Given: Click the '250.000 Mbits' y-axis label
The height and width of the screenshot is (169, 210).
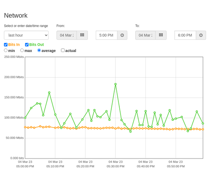Looking at the screenshot, I should click(14, 57).
